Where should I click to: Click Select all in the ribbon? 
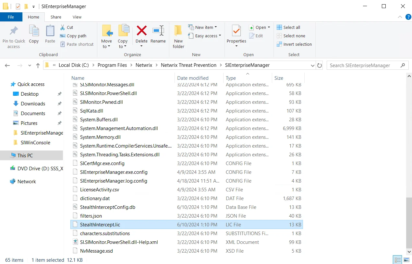pyautogui.click(x=288, y=27)
